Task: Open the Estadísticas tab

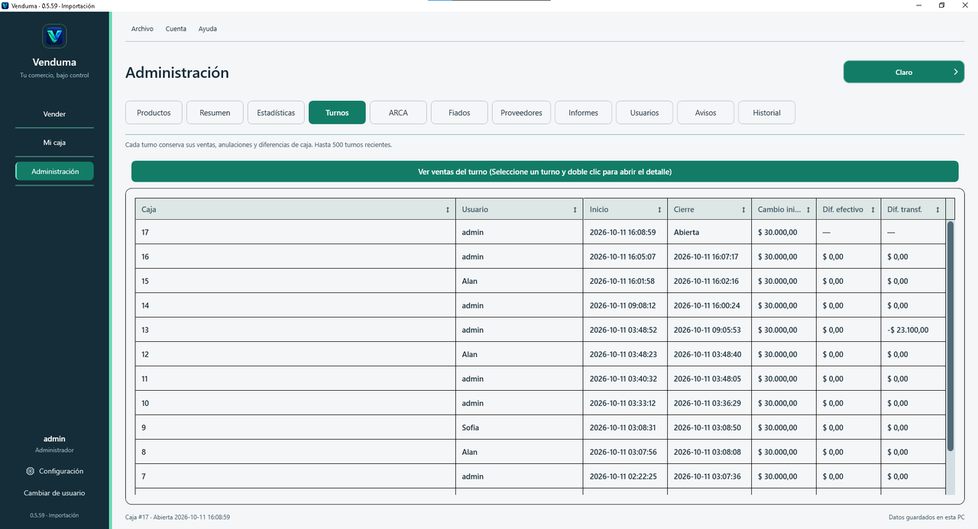Action: [276, 112]
